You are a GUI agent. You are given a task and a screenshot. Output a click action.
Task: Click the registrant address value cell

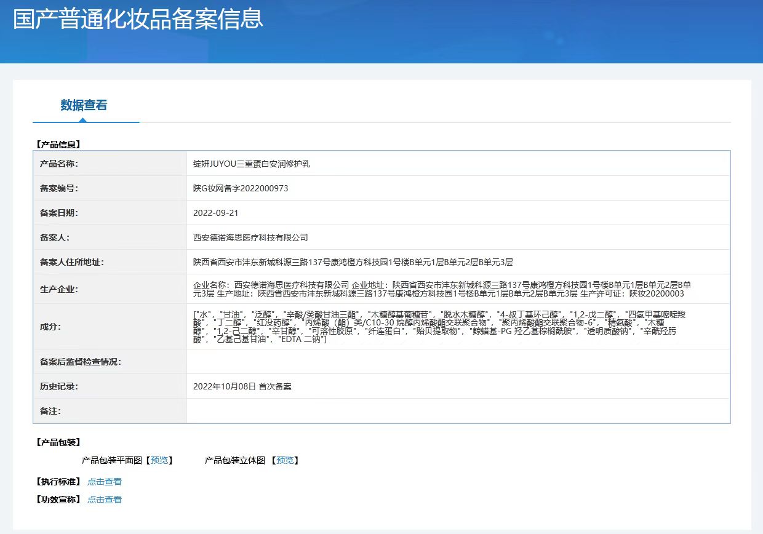pos(353,262)
